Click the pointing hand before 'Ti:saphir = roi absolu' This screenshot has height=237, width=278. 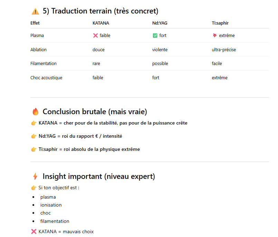click(x=34, y=149)
